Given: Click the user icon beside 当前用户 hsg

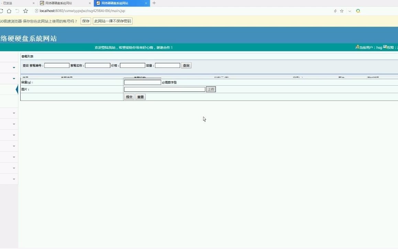Looking at the screenshot, I should point(357,47).
